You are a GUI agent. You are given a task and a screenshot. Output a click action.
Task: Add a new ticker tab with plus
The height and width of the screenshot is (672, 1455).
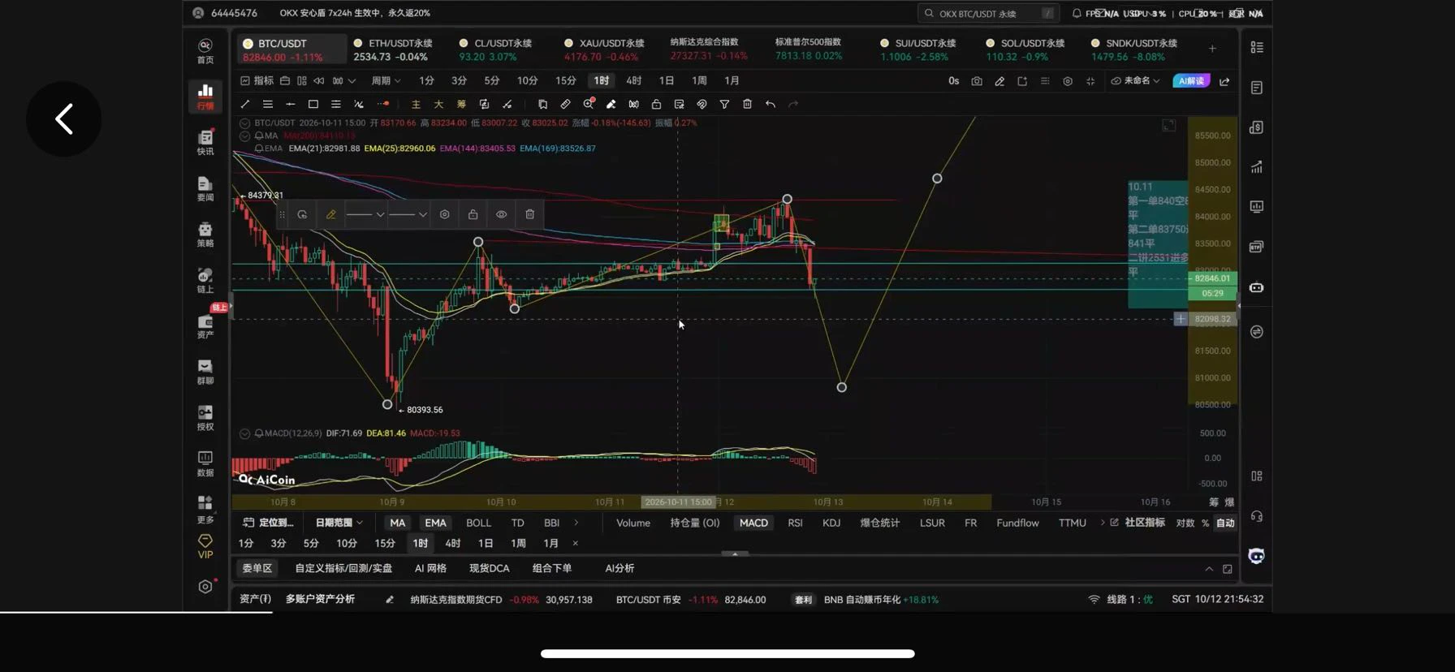(x=1212, y=50)
